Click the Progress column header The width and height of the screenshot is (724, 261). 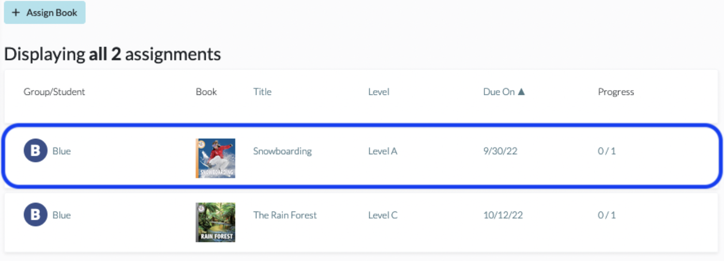click(x=616, y=92)
